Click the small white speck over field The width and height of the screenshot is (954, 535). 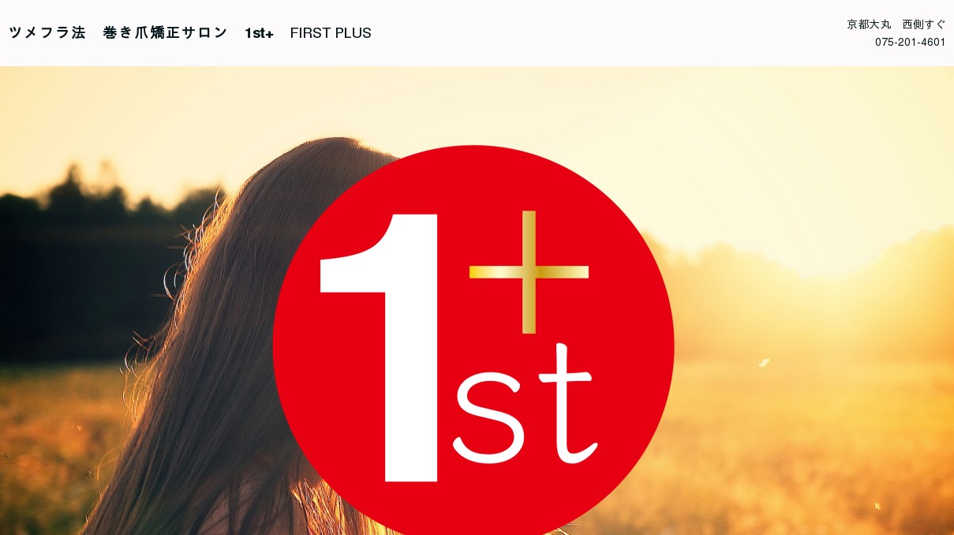[x=764, y=362]
